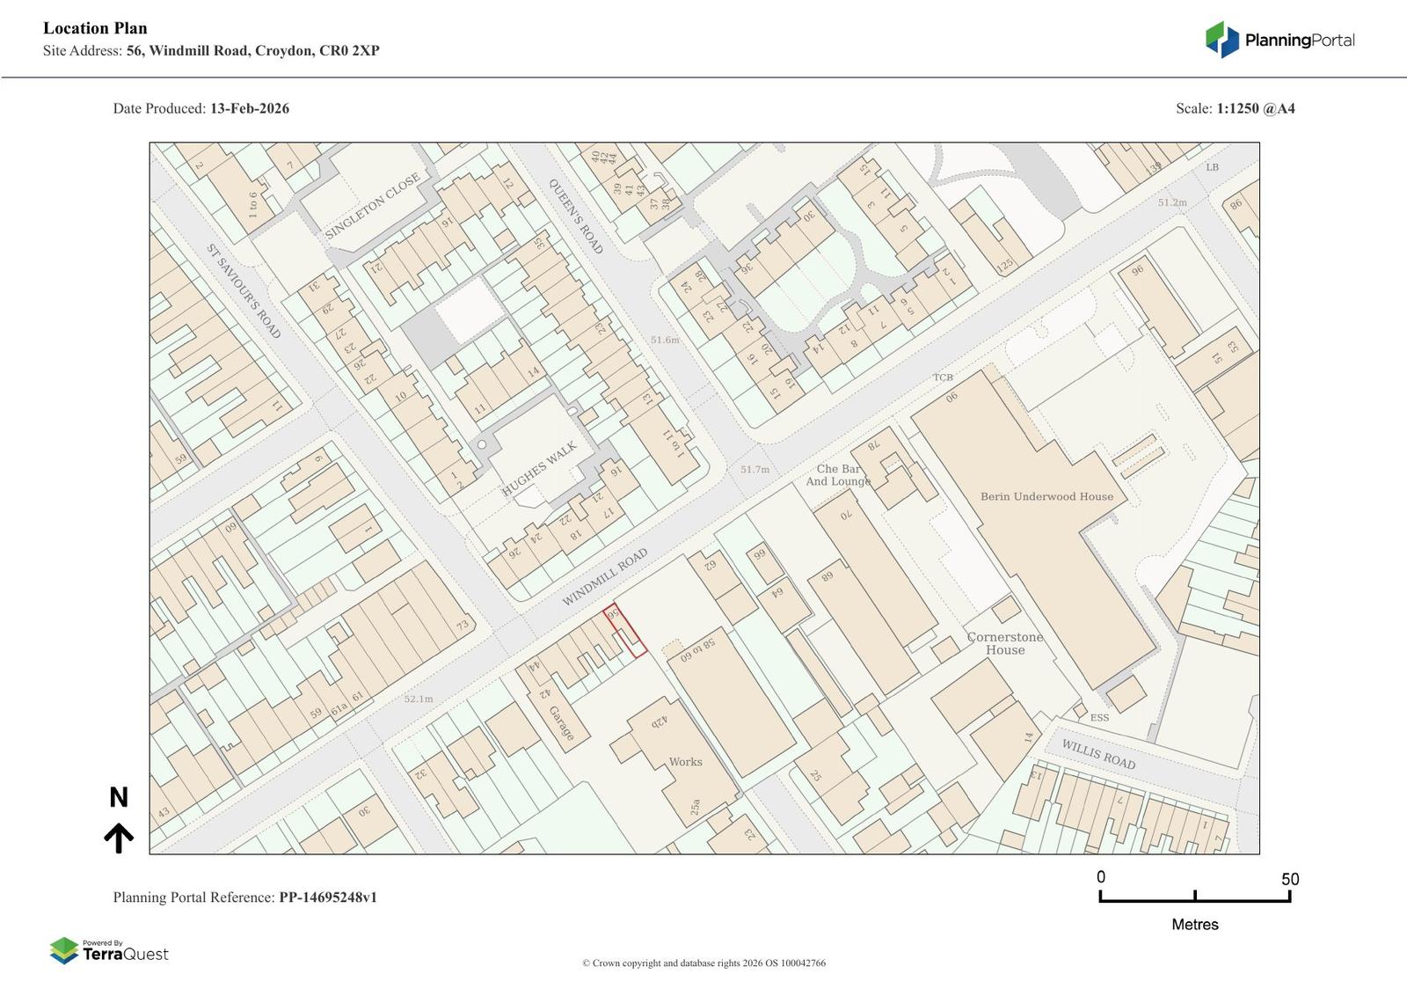Click the Willis Road street label
The height and width of the screenshot is (996, 1407).
(x=1097, y=754)
